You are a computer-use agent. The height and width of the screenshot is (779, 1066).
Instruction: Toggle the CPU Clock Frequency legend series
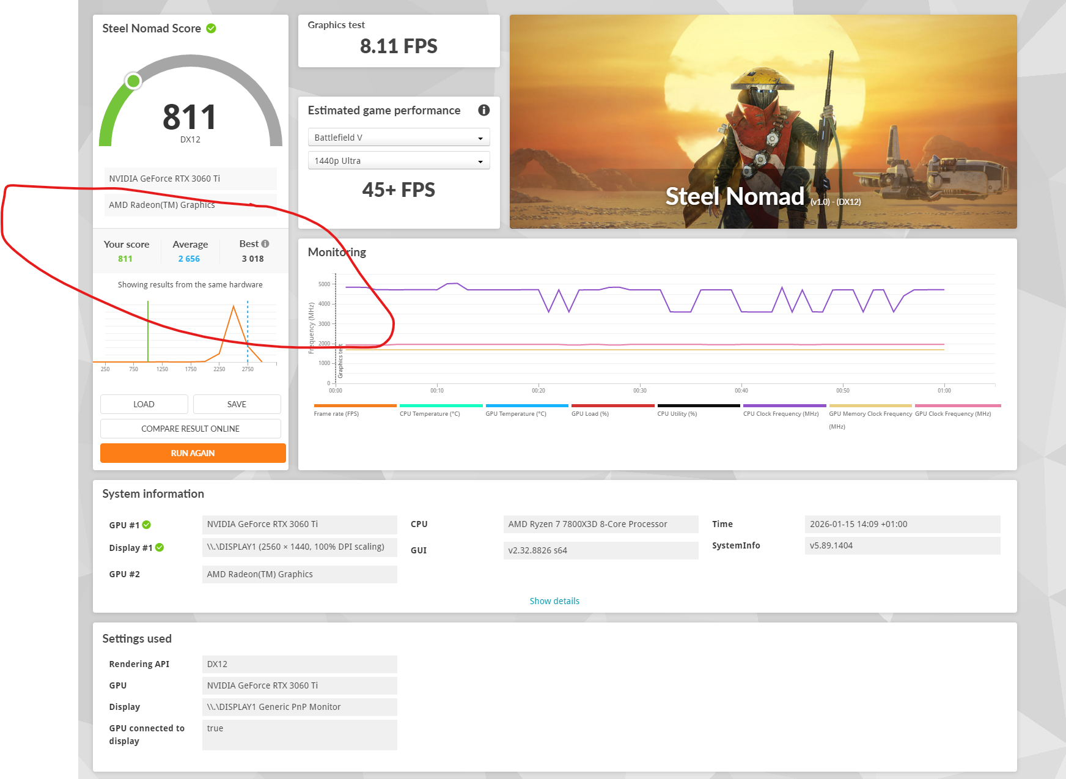coord(784,410)
